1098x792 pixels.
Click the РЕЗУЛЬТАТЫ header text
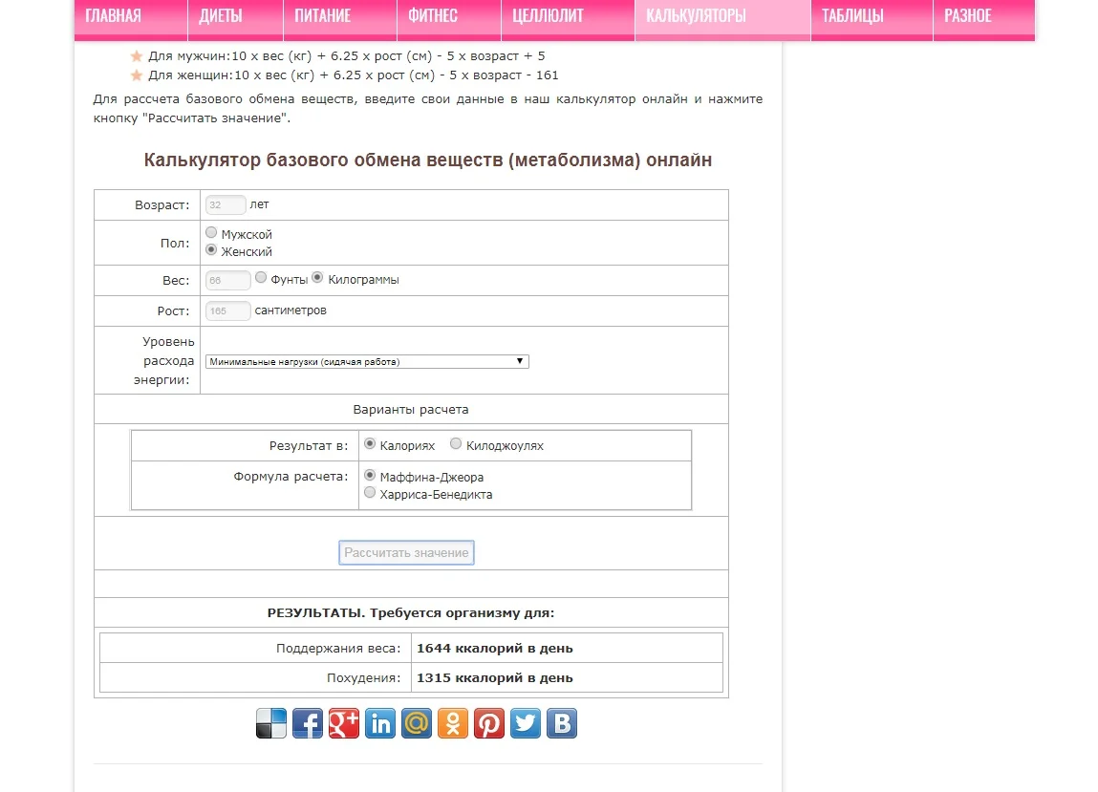tap(411, 612)
